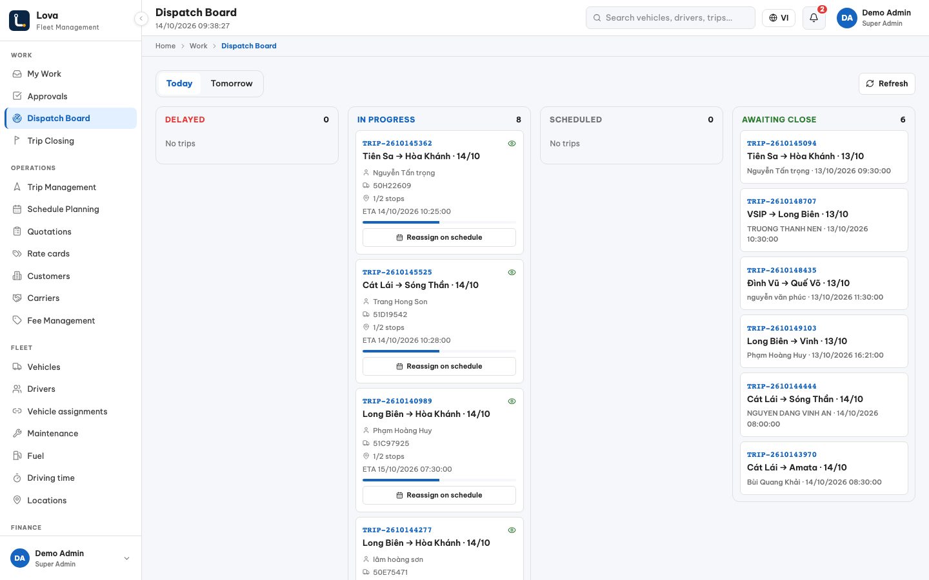Collapse the sidebar with chevron button
The height and width of the screenshot is (580, 929).
coord(141,19)
